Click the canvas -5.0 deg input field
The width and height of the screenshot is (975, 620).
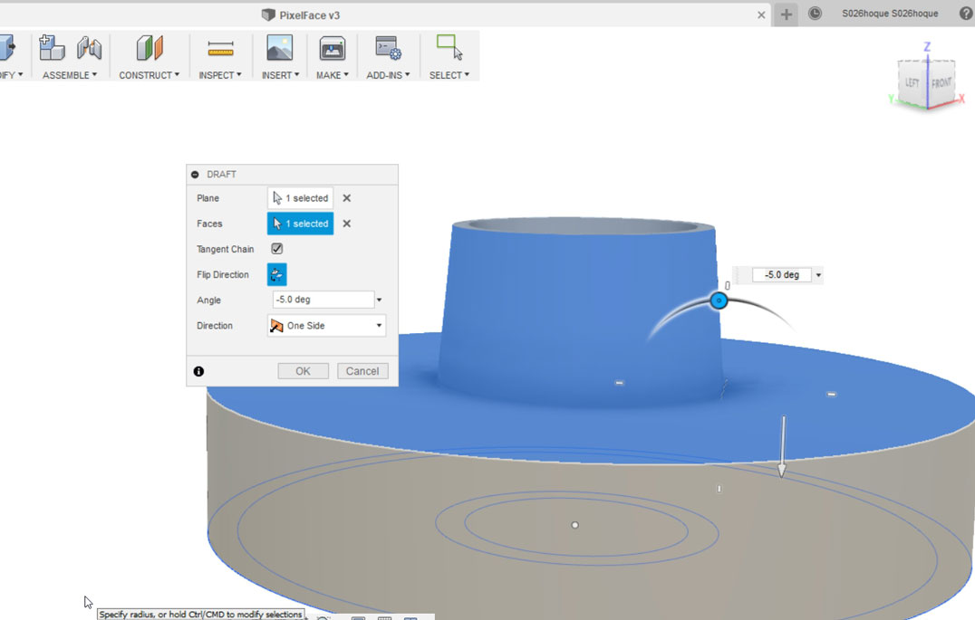point(782,274)
